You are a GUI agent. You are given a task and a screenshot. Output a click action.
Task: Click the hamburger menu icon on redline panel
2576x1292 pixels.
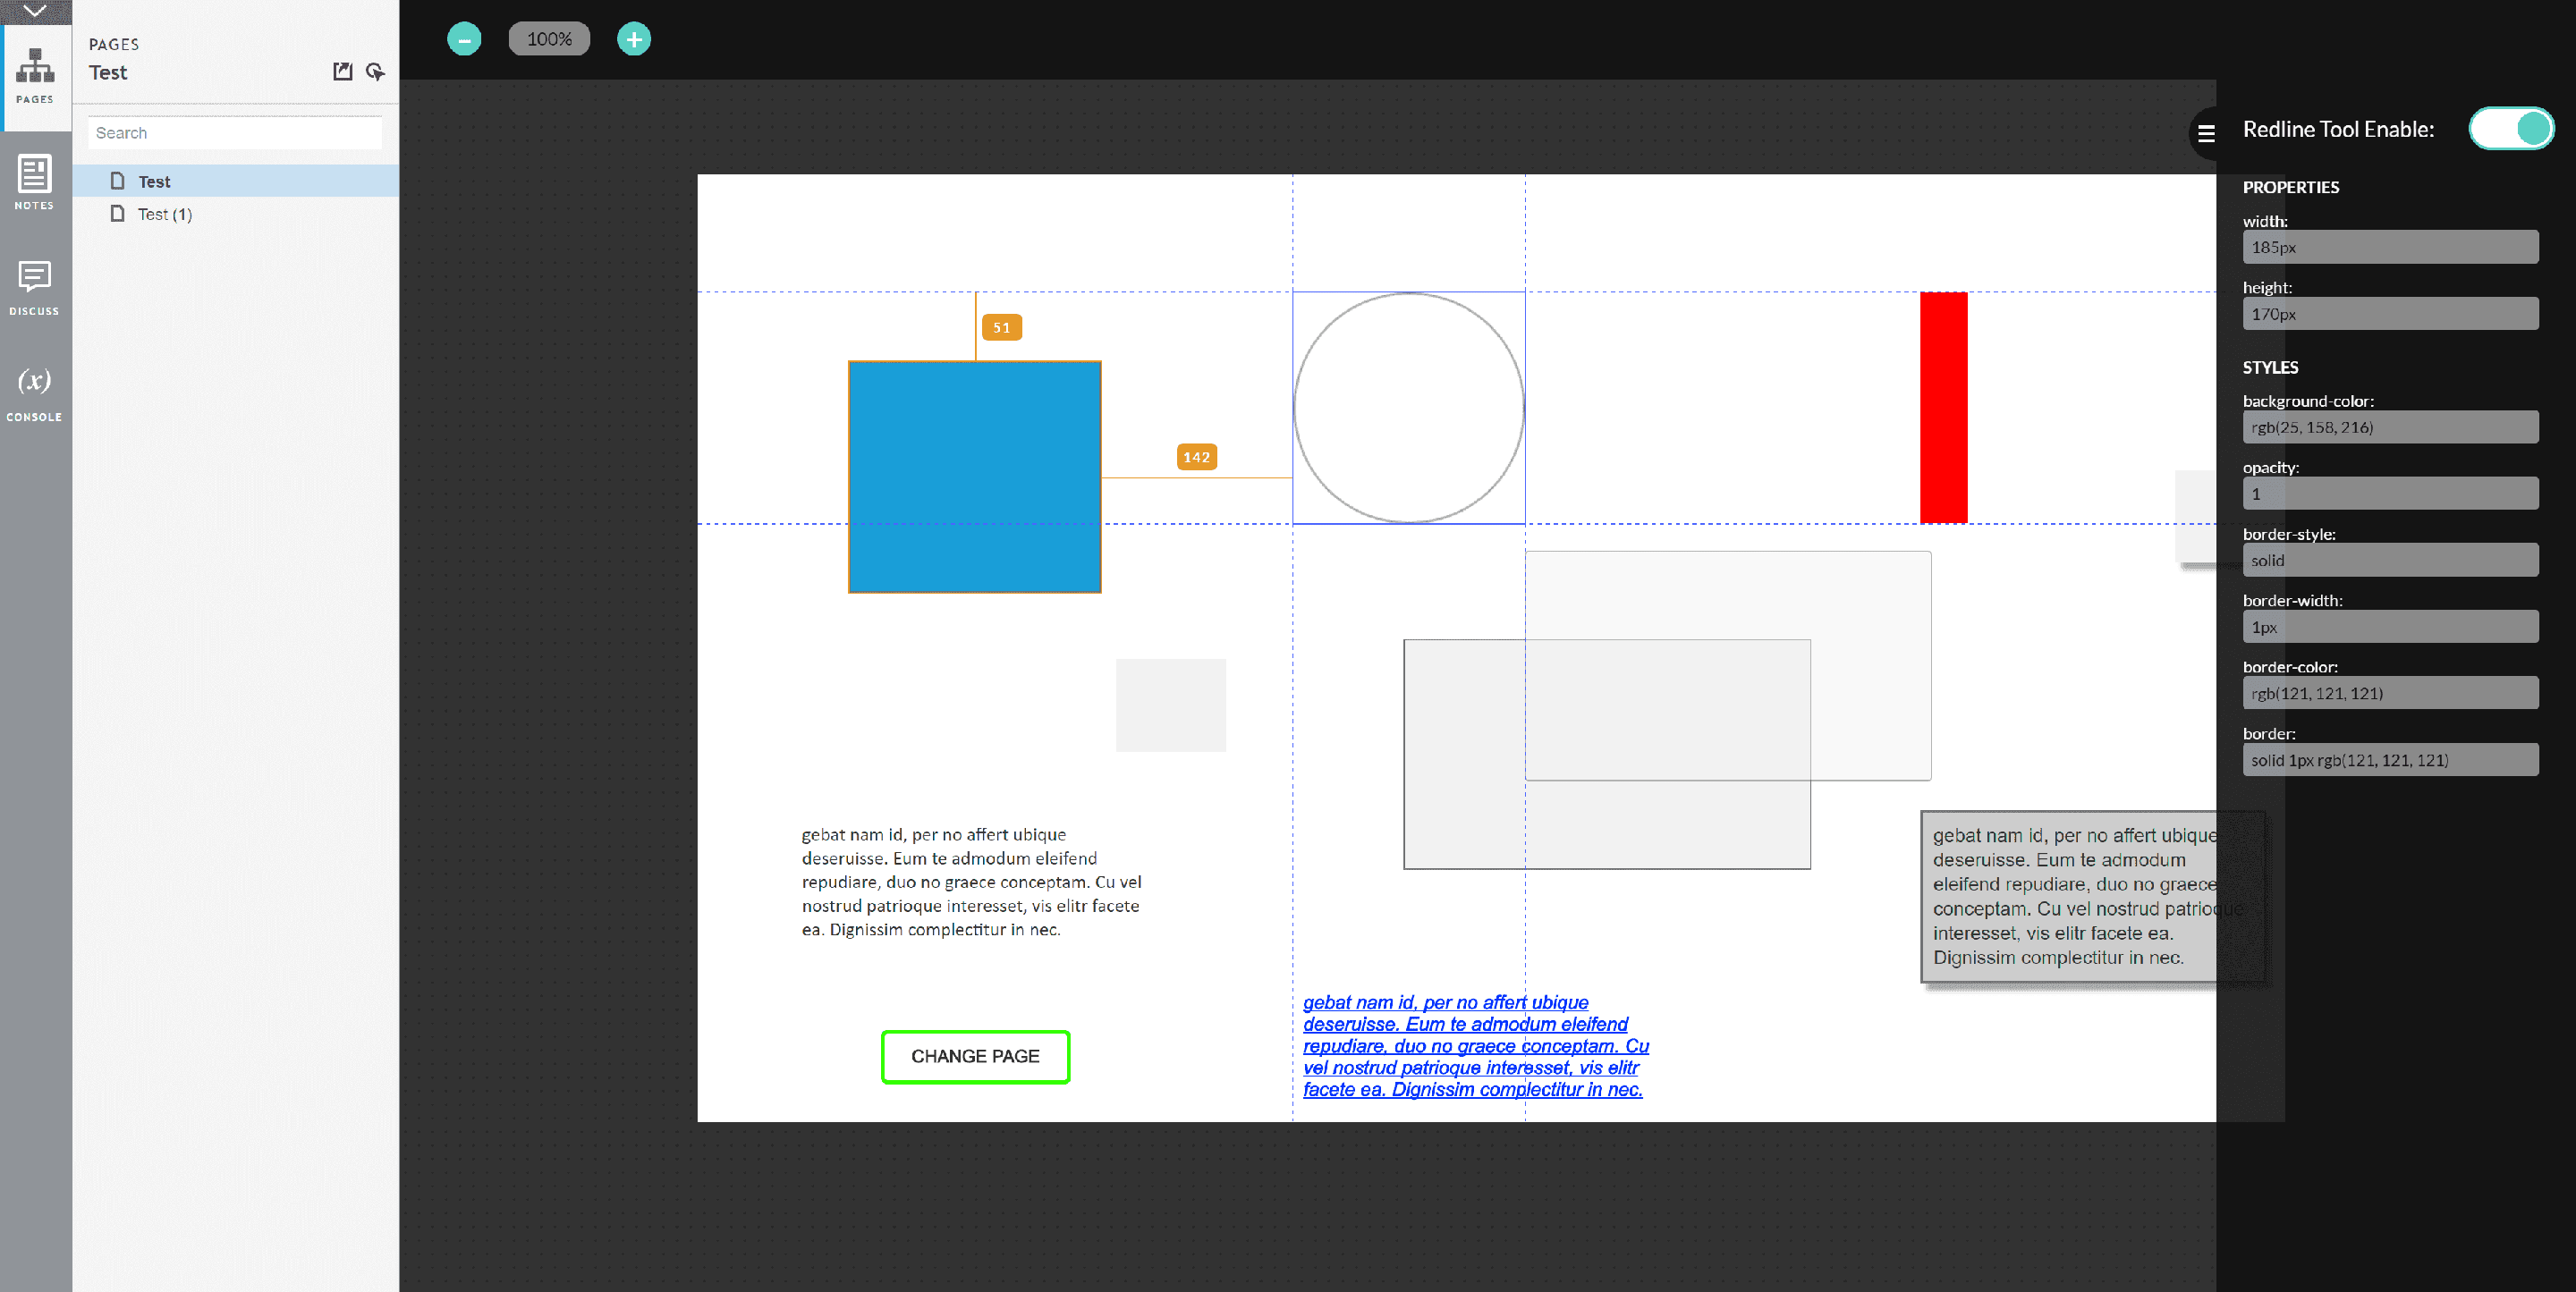coord(2206,133)
